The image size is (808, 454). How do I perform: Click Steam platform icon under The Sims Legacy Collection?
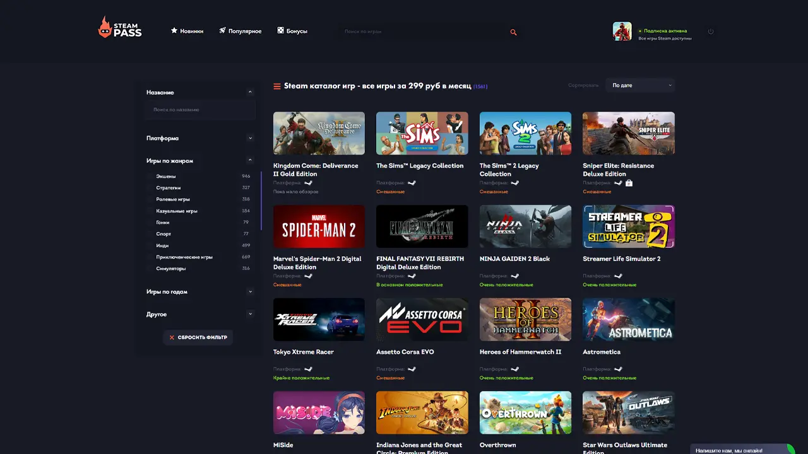click(x=412, y=183)
